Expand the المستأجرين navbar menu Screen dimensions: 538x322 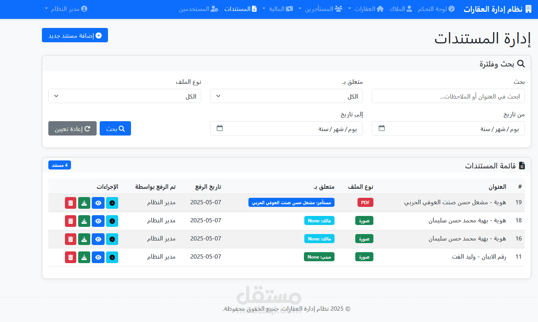[320, 9]
